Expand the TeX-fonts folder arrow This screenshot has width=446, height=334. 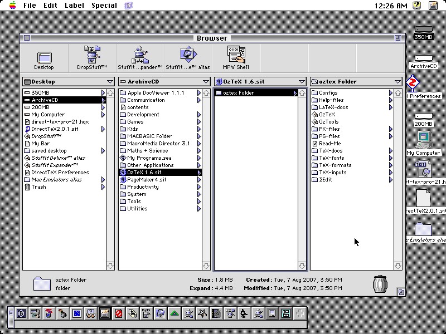pos(391,158)
